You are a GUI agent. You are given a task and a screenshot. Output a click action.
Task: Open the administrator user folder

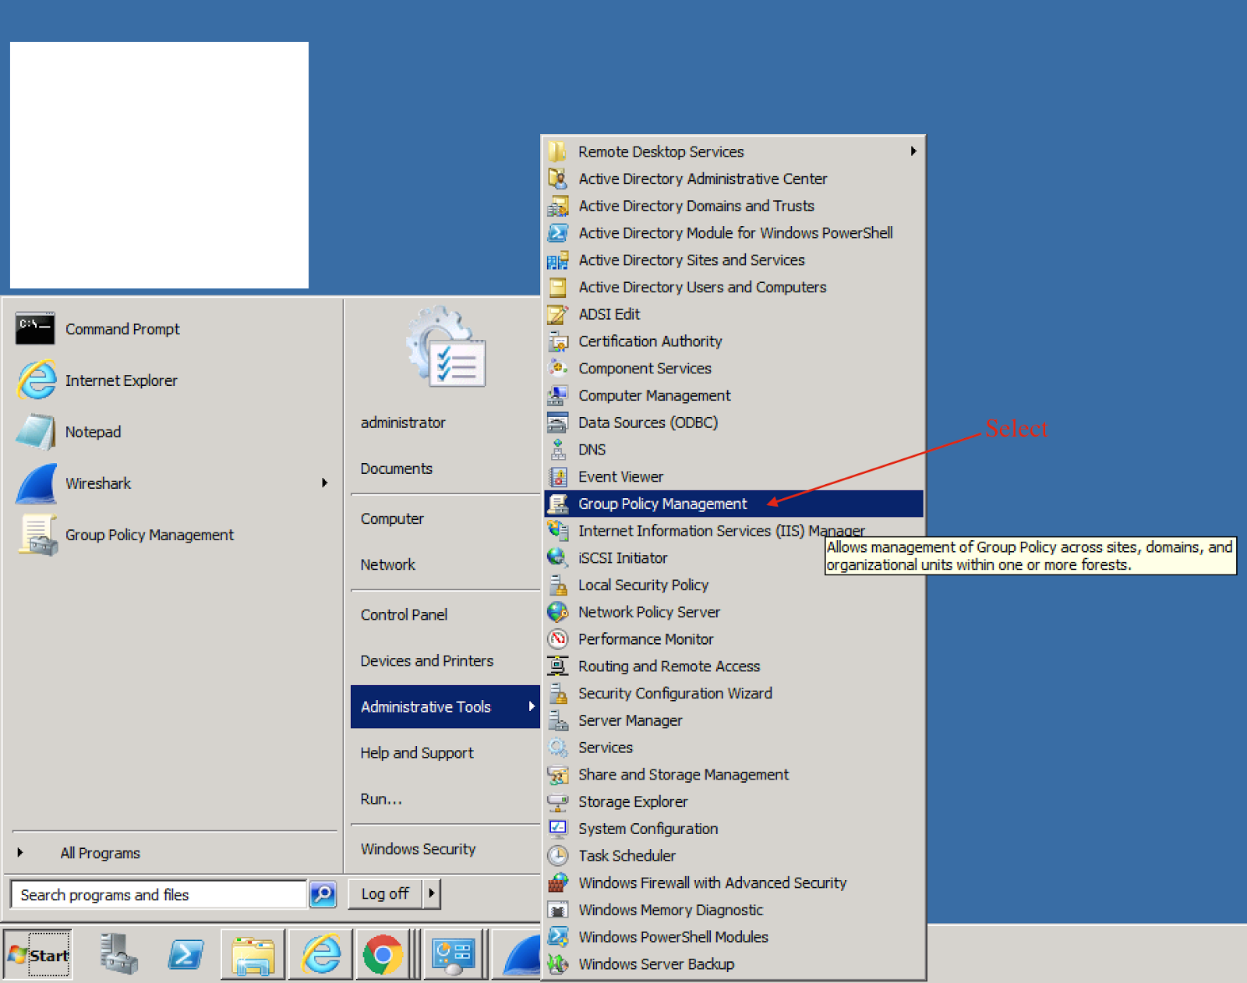(x=403, y=423)
